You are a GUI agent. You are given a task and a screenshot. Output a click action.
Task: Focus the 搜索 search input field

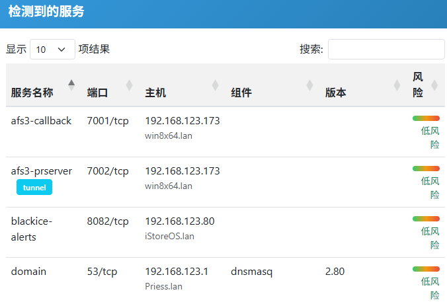[x=386, y=50]
